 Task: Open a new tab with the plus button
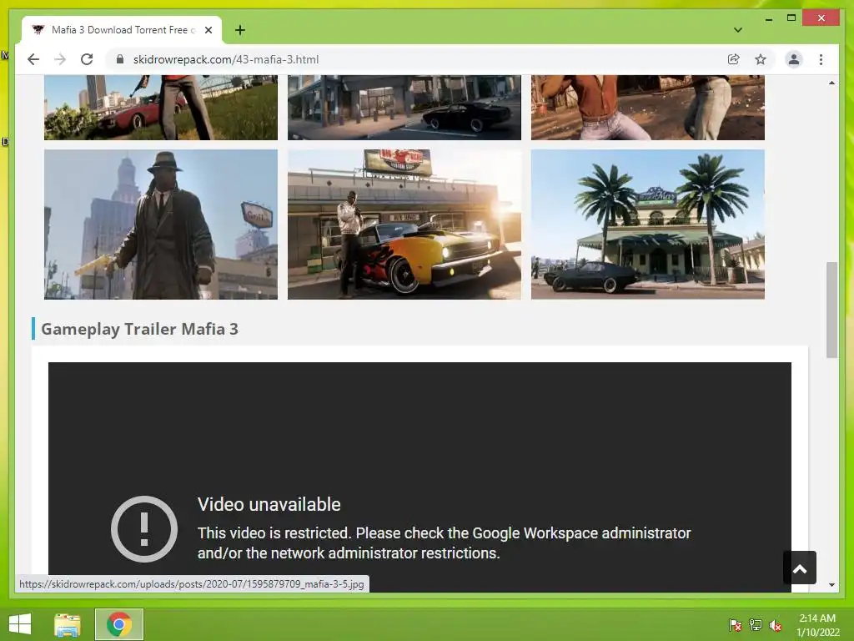[x=239, y=30]
